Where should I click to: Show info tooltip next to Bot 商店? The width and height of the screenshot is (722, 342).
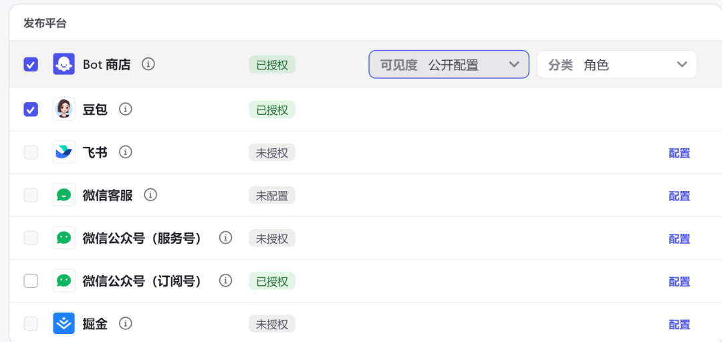(148, 64)
